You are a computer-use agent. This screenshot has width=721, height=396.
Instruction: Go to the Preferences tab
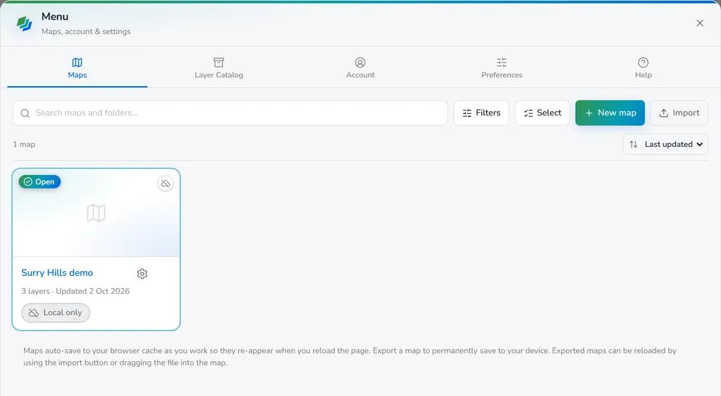click(x=501, y=68)
